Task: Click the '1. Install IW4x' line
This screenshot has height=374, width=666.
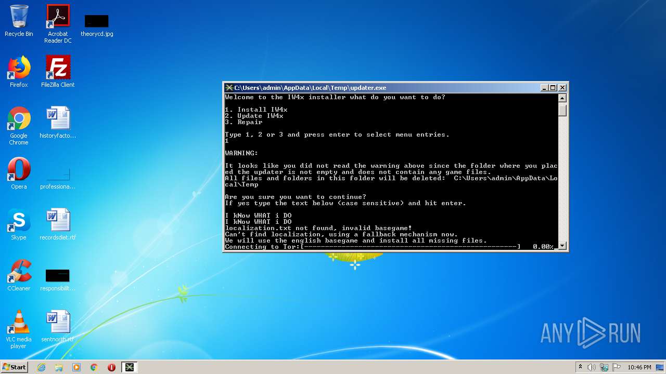Action: [x=256, y=110]
